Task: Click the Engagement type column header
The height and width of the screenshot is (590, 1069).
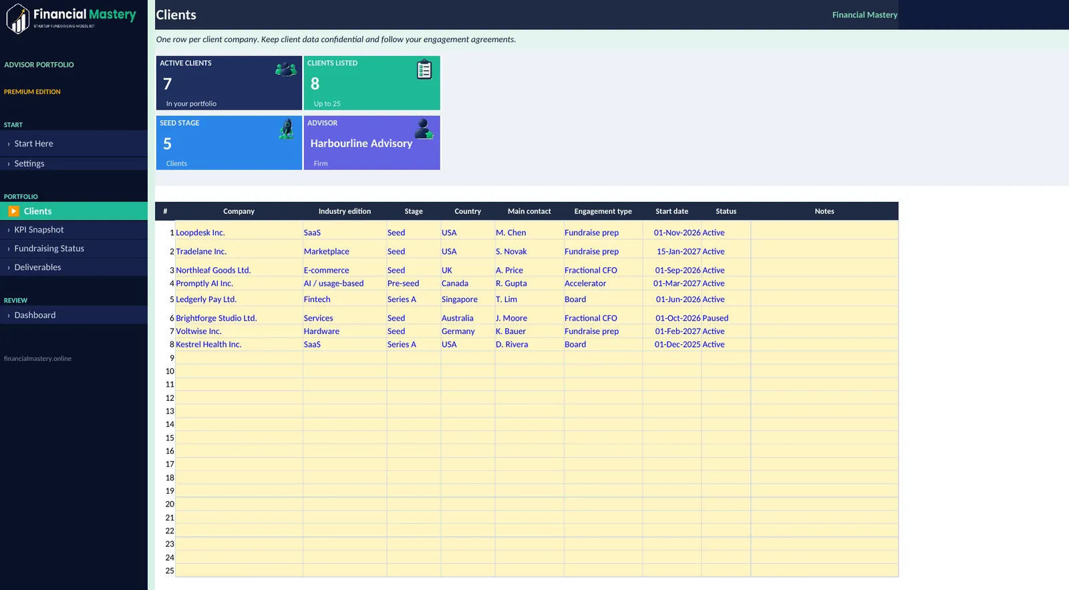Action: point(603,211)
